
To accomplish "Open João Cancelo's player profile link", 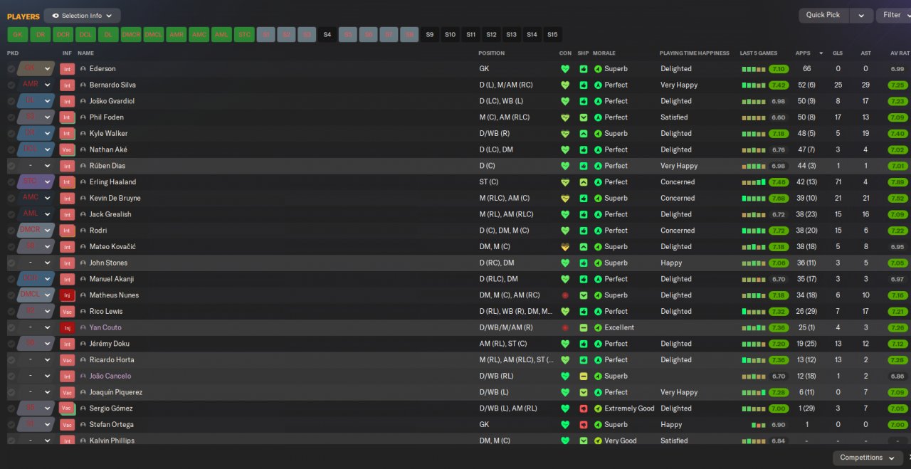I will (x=110, y=376).
